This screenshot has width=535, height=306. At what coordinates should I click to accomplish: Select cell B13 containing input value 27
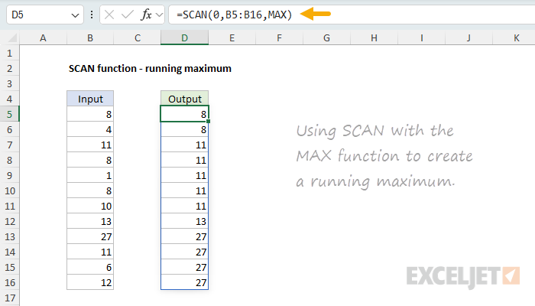[x=90, y=236]
